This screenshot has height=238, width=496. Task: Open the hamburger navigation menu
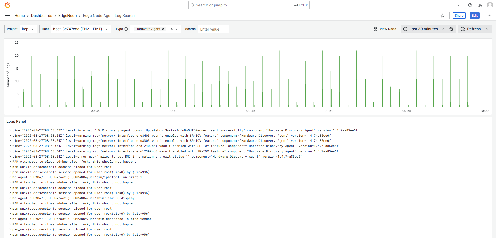click(x=7, y=16)
